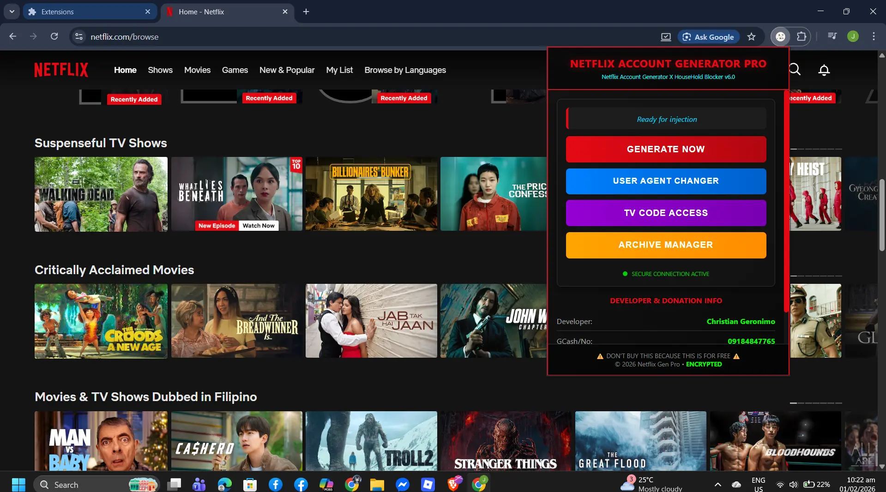Open Netflix search magnifier icon
886x492 pixels.
pos(795,70)
